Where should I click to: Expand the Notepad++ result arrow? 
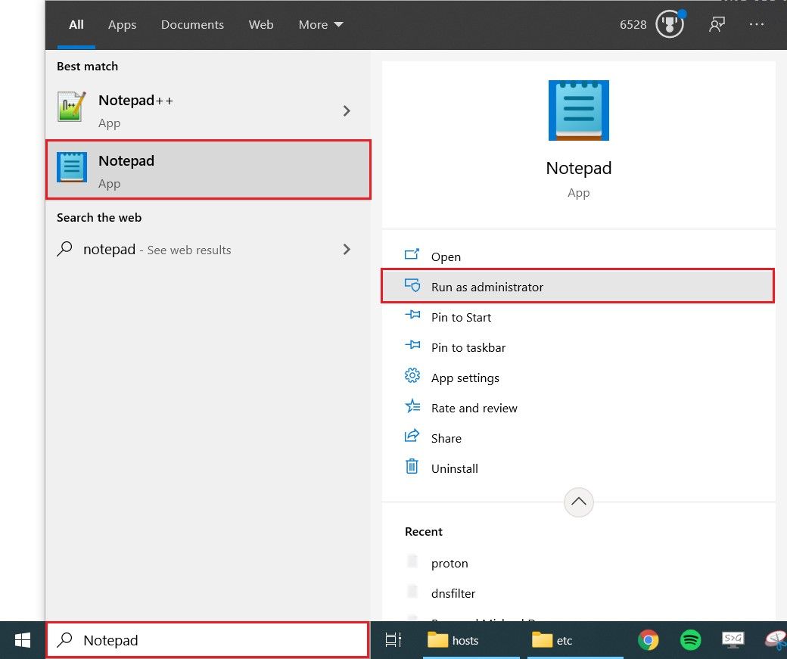coord(347,110)
